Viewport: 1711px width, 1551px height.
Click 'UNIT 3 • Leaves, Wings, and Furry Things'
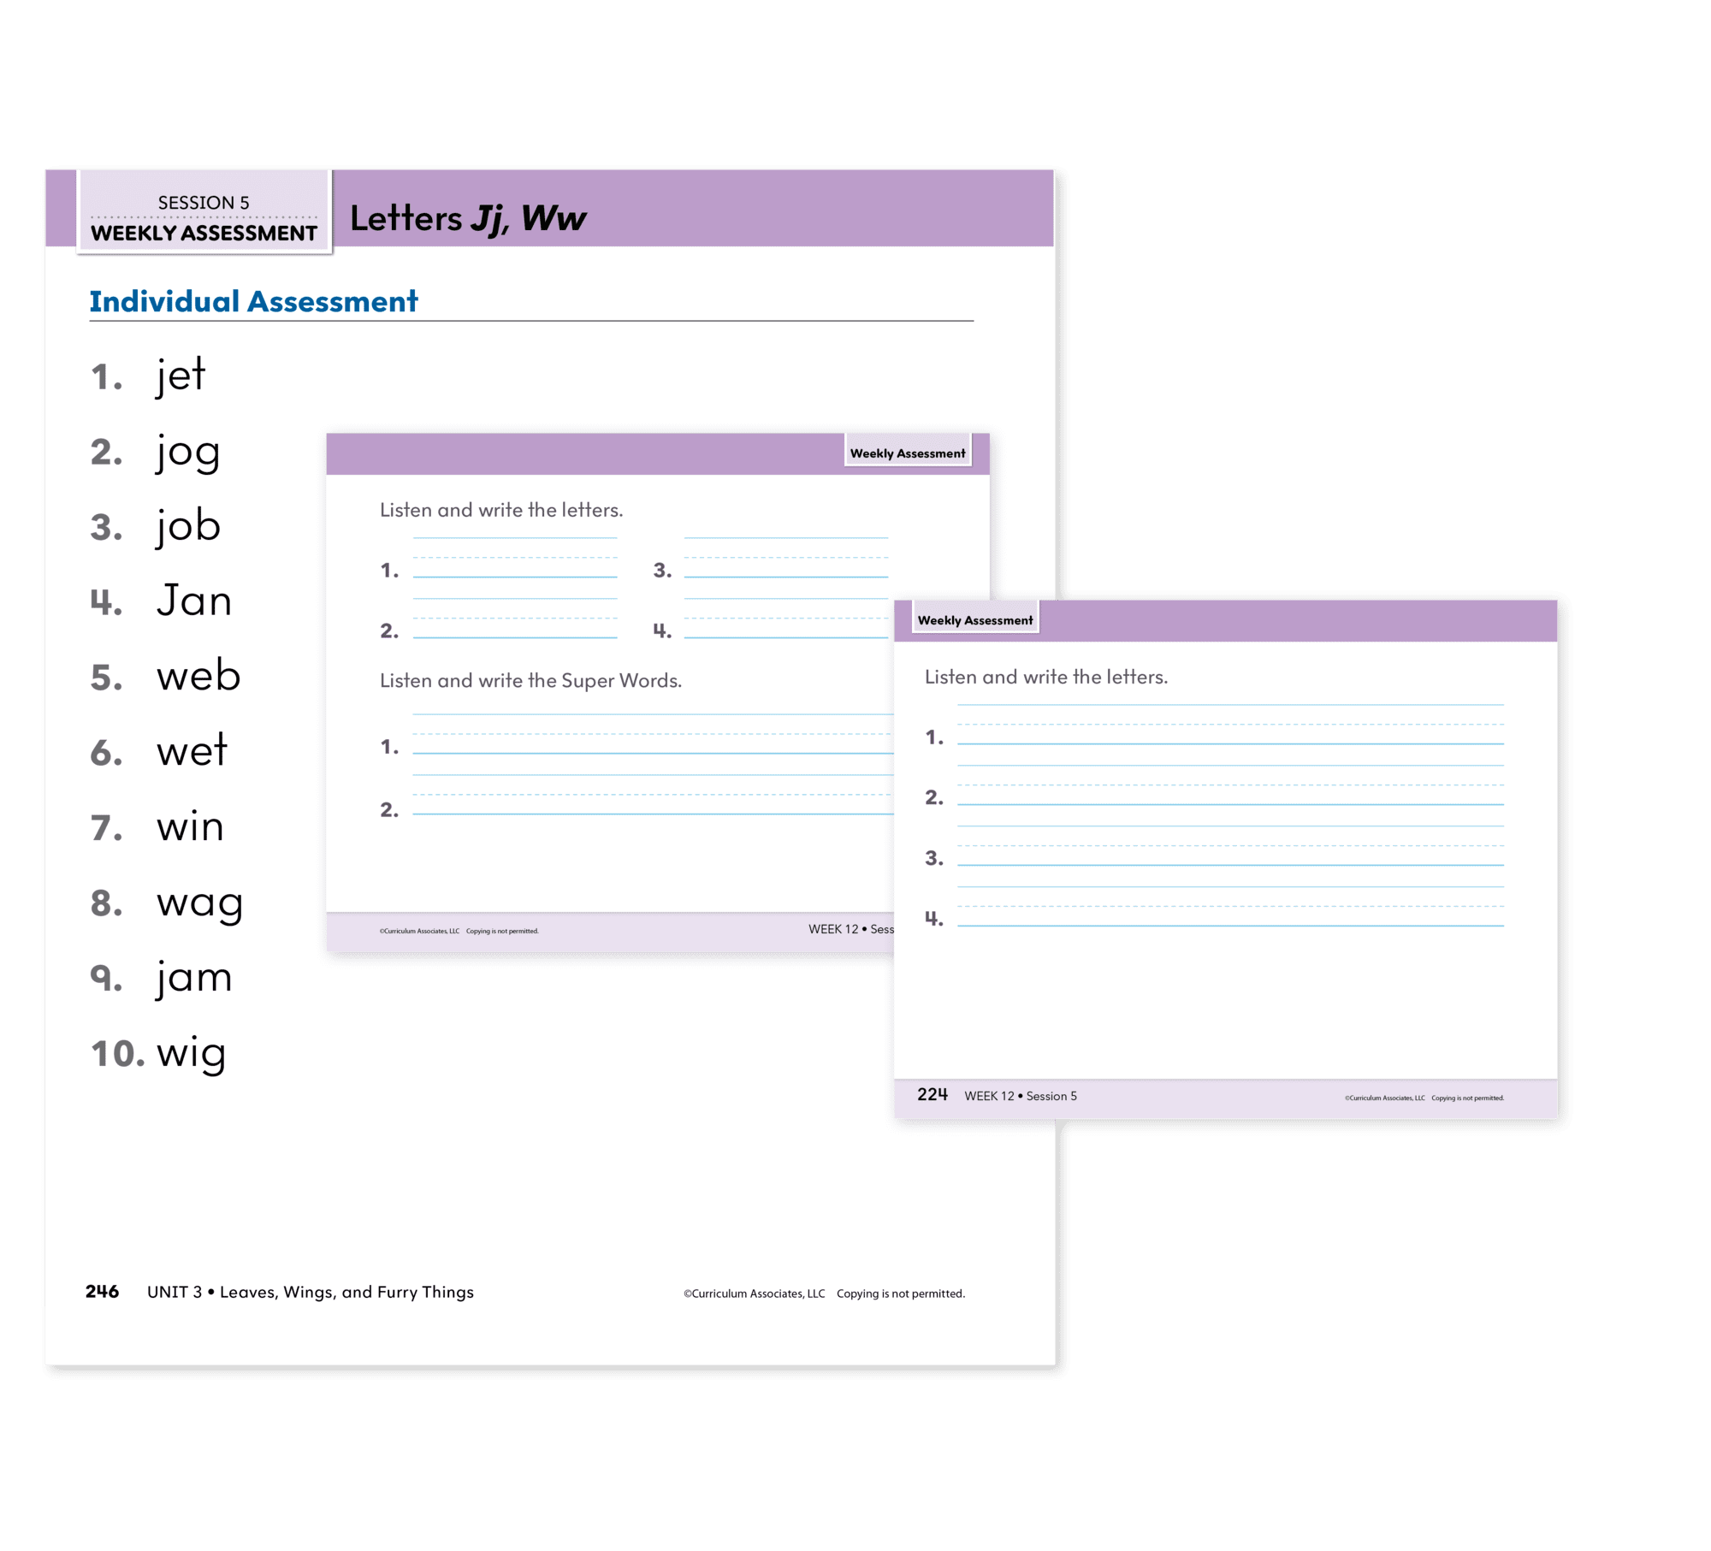point(311,1292)
